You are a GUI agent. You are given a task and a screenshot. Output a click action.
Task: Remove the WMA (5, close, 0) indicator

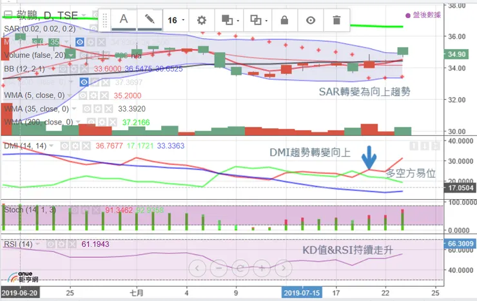click(104, 95)
